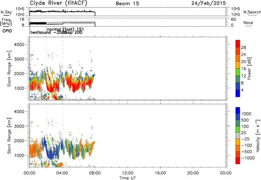Click the '08:00' time axis label

pos(95,173)
